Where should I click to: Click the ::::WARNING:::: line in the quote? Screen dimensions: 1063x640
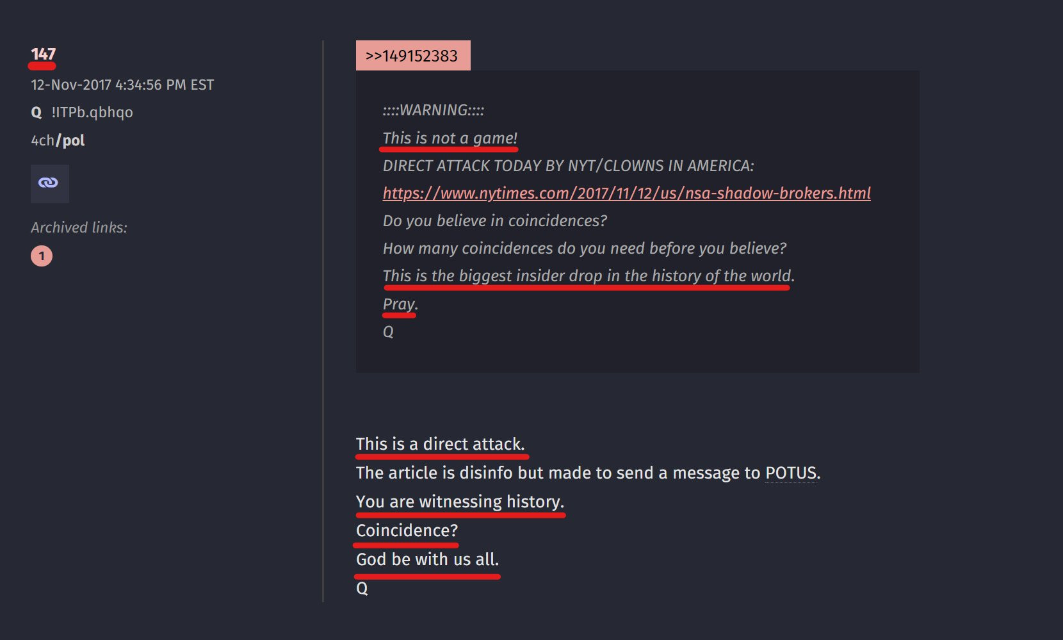tap(433, 110)
